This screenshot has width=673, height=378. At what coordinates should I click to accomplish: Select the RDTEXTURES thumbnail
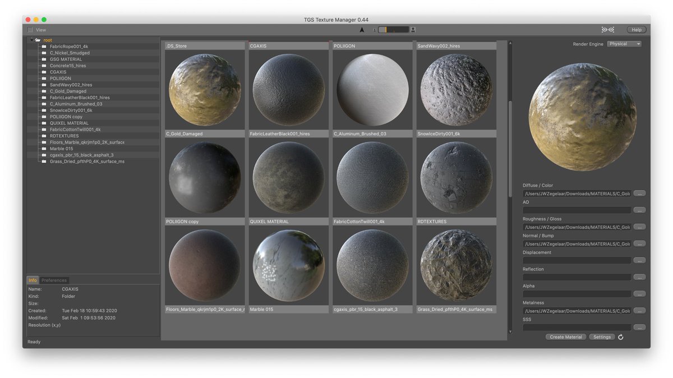pyautogui.click(x=456, y=265)
